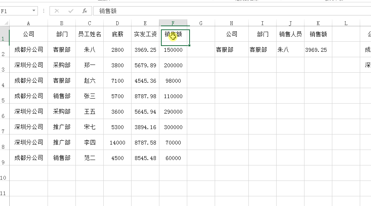Click cell K2 containing 3969.25

click(x=318, y=50)
